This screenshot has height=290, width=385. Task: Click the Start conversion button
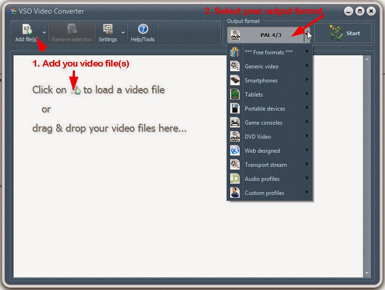tap(343, 33)
